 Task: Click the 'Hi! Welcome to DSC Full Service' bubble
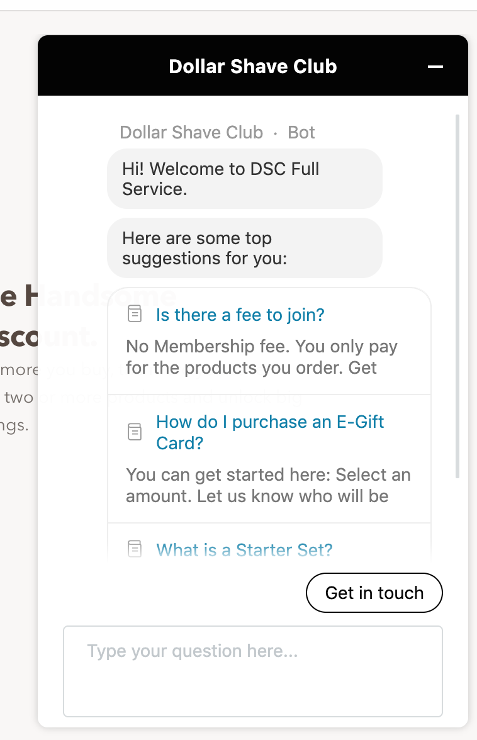(x=244, y=179)
